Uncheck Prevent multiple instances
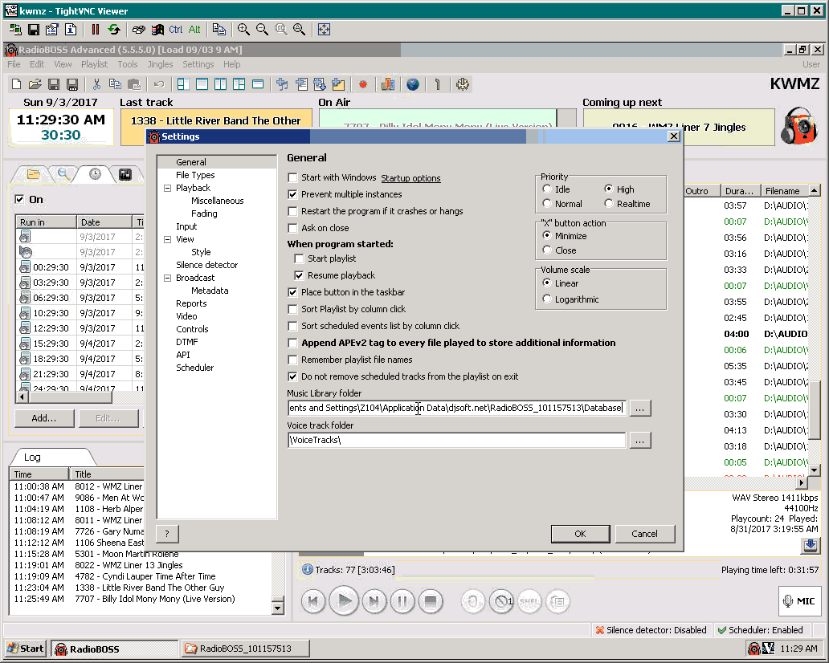The height and width of the screenshot is (663, 829). pos(292,194)
